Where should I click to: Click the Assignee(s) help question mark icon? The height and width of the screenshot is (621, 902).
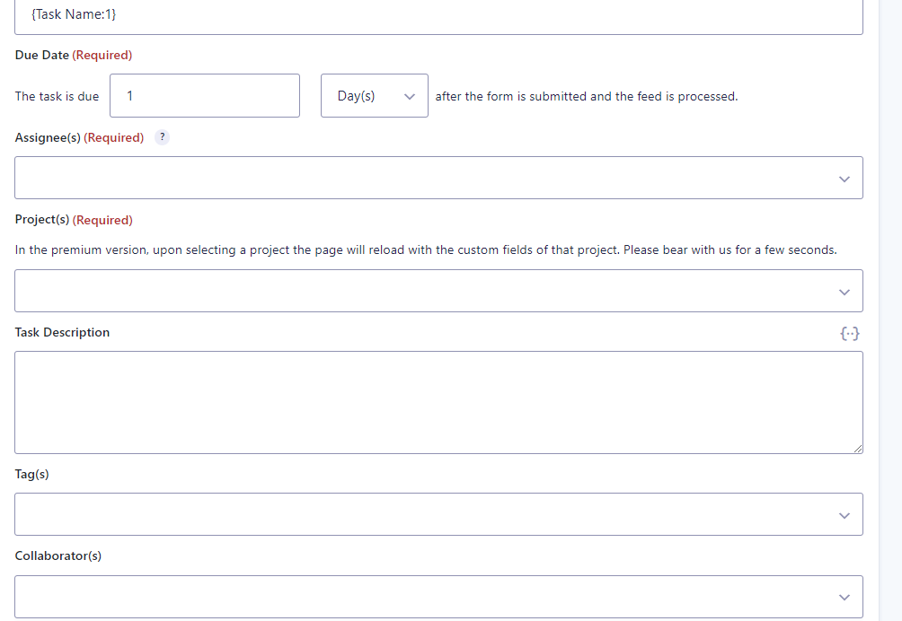(x=162, y=136)
